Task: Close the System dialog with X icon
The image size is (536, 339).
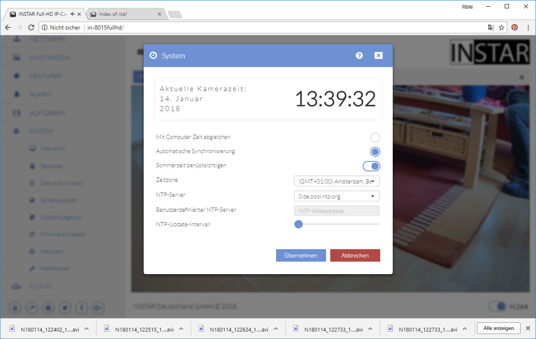Action: pos(378,56)
